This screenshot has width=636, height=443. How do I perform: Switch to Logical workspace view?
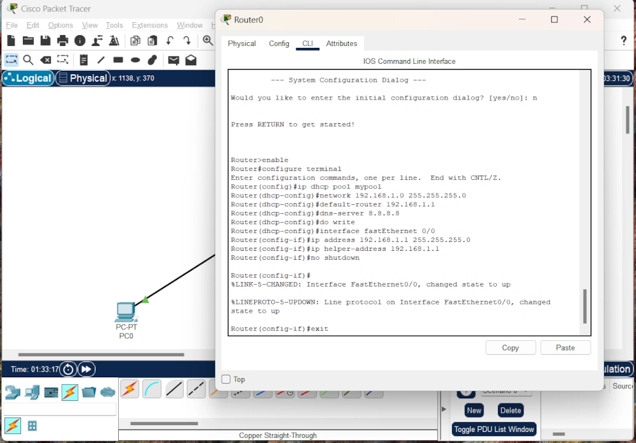pos(28,78)
